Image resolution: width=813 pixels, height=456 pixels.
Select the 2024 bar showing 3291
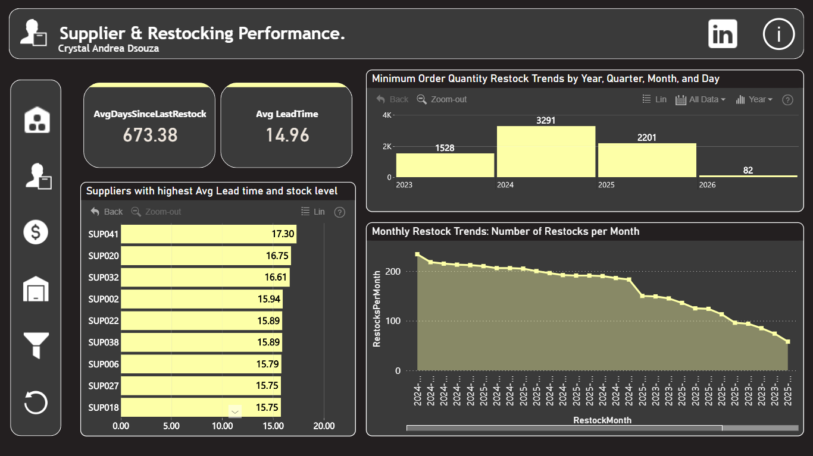click(546, 151)
